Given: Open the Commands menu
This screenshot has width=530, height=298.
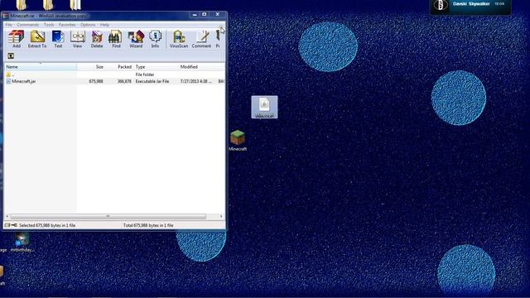Looking at the screenshot, I should pos(27,25).
